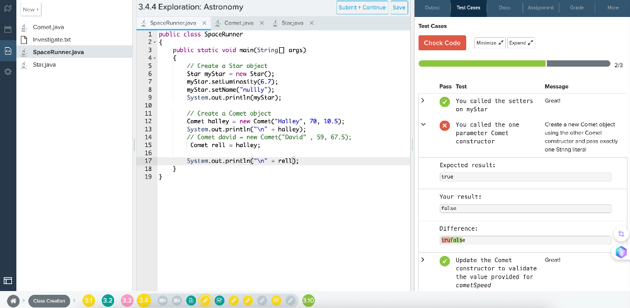Image resolution: width=630 pixels, height=308 pixels.
Task: Fold the main method at line 4
Action: [154, 58]
